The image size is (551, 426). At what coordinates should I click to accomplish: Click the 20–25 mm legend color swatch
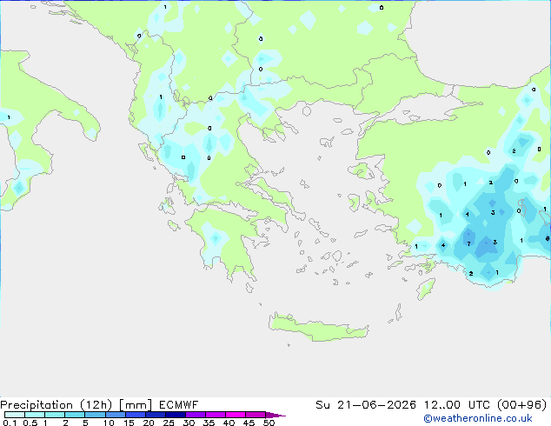(156, 415)
